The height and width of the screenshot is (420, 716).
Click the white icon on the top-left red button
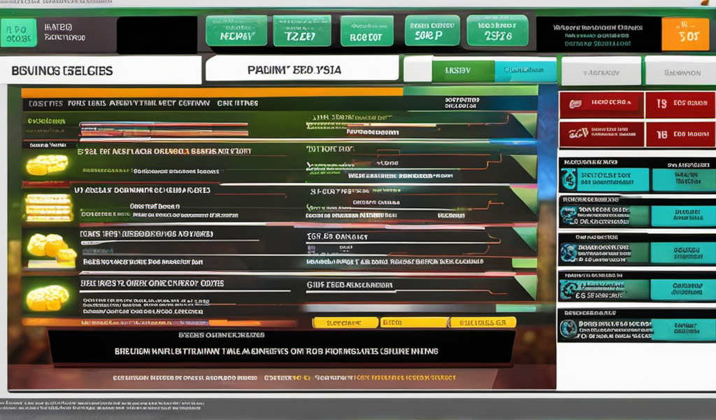(x=575, y=104)
